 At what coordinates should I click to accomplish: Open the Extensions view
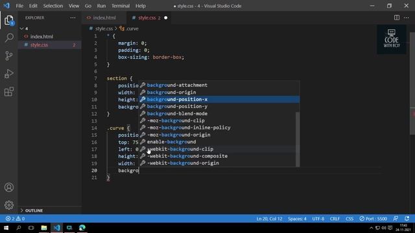9,92
